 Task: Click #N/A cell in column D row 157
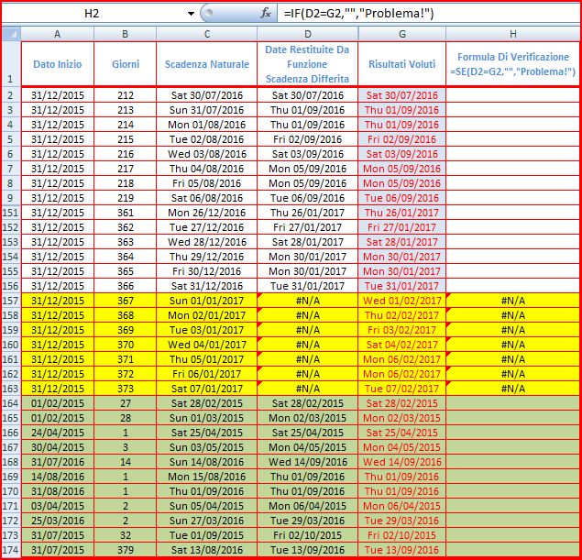click(308, 301)
